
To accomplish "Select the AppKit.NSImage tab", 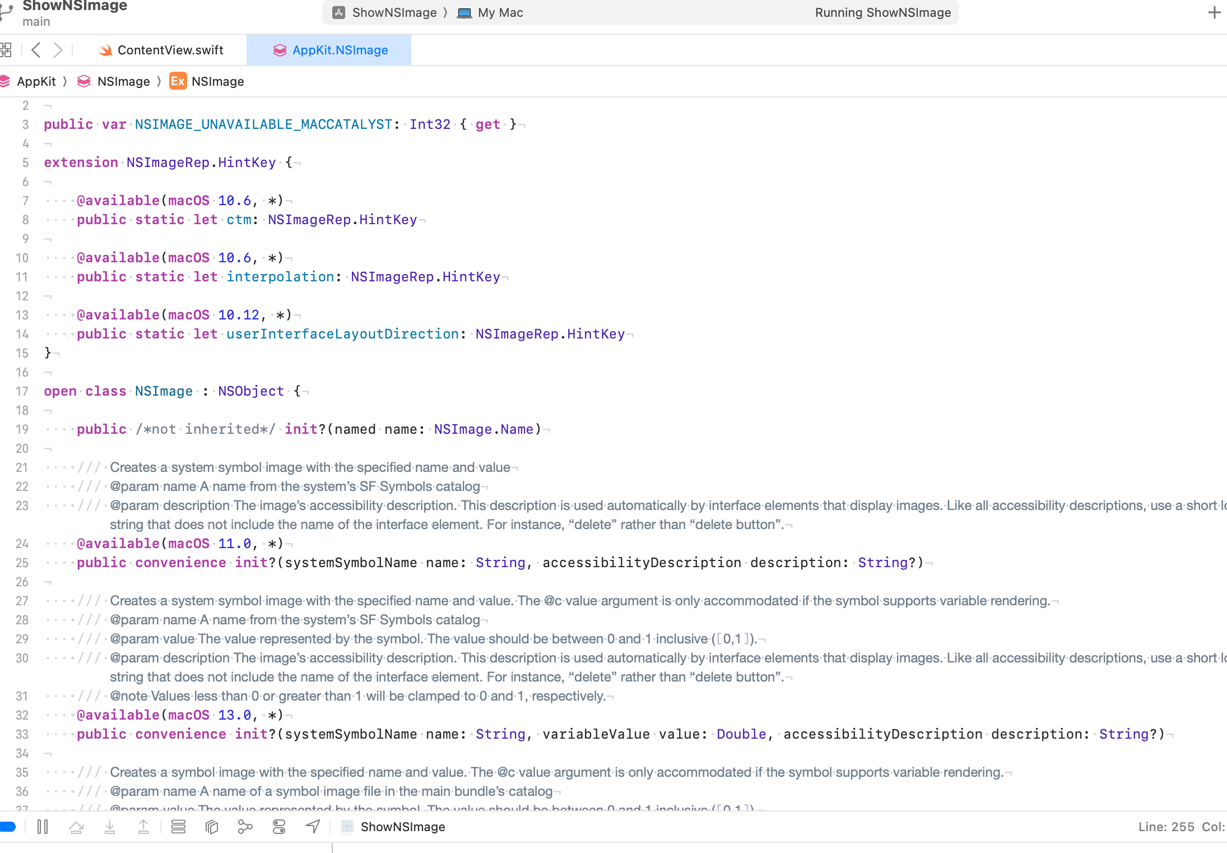I will coord(331,50).
